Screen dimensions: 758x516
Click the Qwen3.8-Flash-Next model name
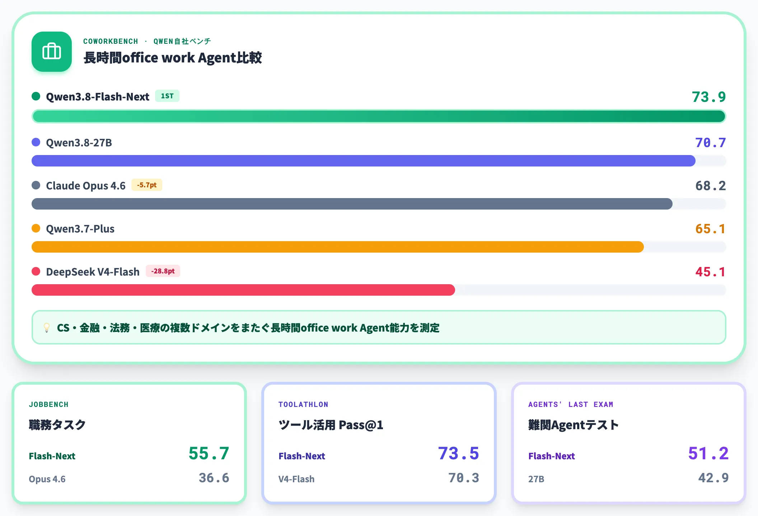pos(98,97)
